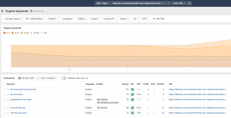Select all keywords with header checkbox
The width and height of the screenshot is (231, 118).
coord(5,84)
